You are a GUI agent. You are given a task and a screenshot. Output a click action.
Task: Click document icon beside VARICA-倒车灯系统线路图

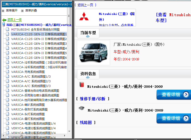(x=8, y=109)
